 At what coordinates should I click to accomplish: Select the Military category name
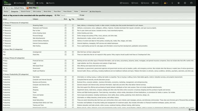[35, 97]
